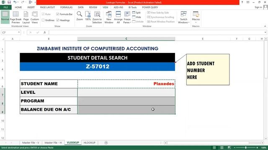Open the POWER QUERY ribbon tab
Image resolution: width=268 pixels, height=150 pixels.
point(150,7)
